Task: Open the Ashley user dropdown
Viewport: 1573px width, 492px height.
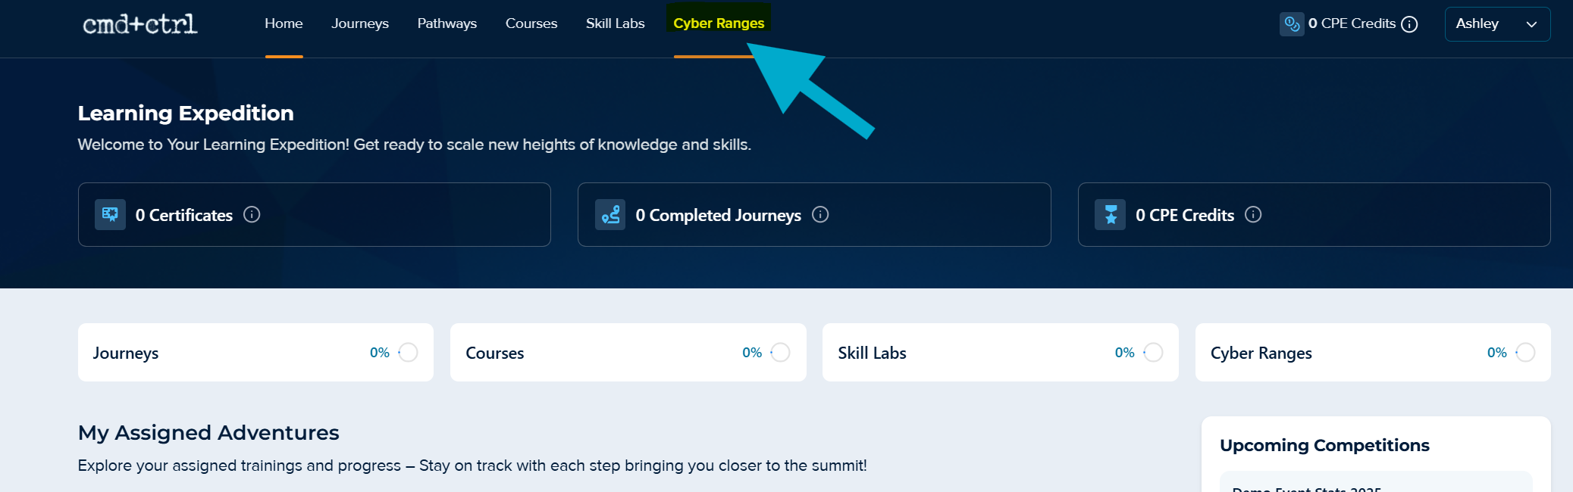Action: [x=1497, y=24]
